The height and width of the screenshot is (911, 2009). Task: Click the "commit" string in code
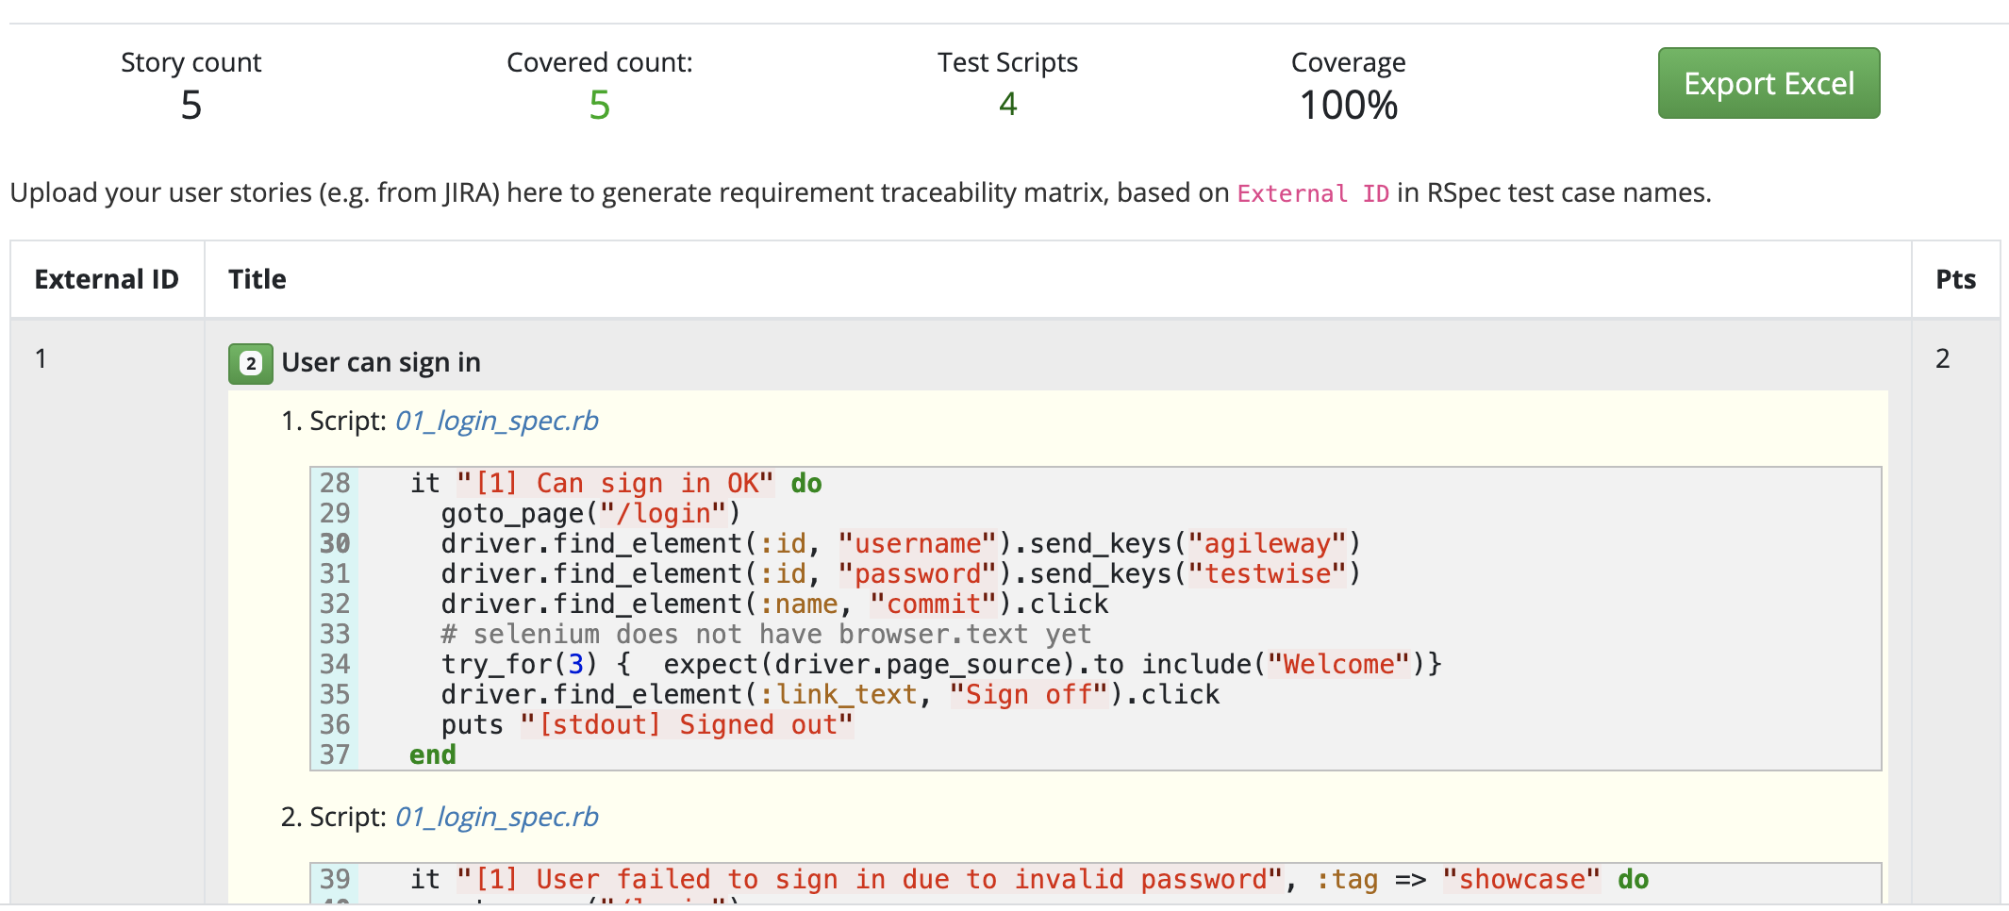click(934, 604)
